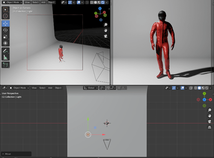This screenshot has height=158, width=214.
Task: Toggle Snap in bottom viewport header
Action: click(x=108, y=88)
